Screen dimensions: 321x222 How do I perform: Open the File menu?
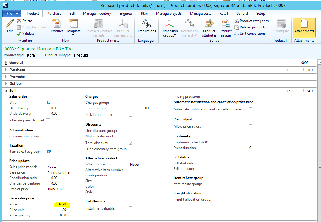[x=12, y=14]
